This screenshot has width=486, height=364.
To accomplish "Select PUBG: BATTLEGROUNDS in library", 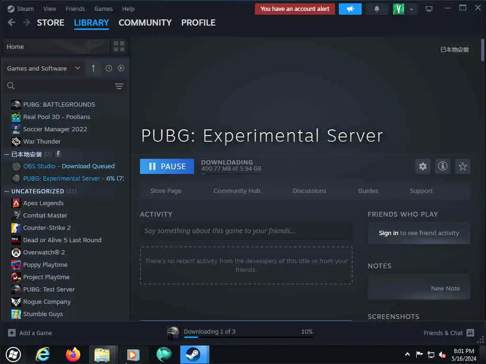I will tap(59, 105).
